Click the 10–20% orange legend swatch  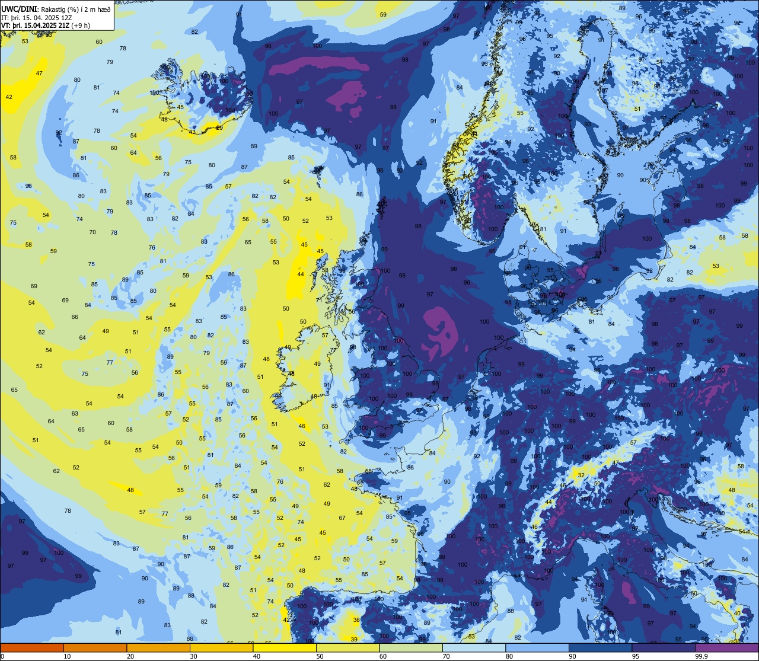(95, 648)
